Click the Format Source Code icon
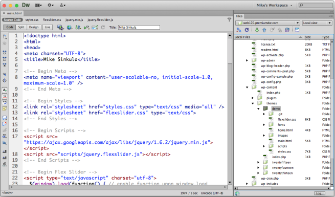The image size is (335, 197). pyautogui.click(x=5, y=164)
